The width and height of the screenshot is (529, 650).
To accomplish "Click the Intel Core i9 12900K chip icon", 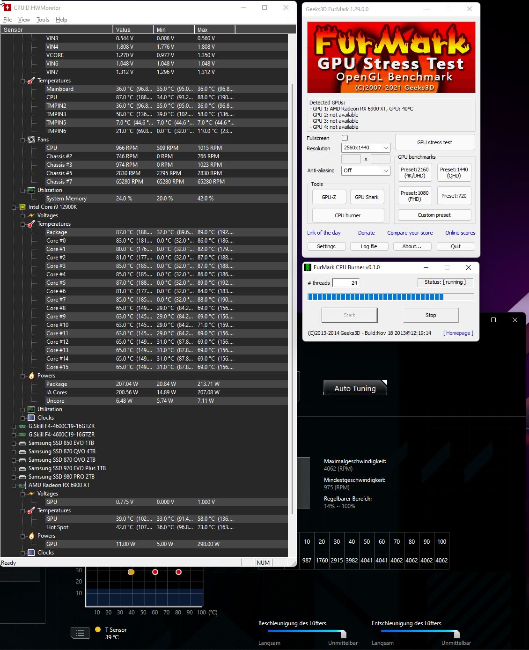I will (x=22, y=207).
